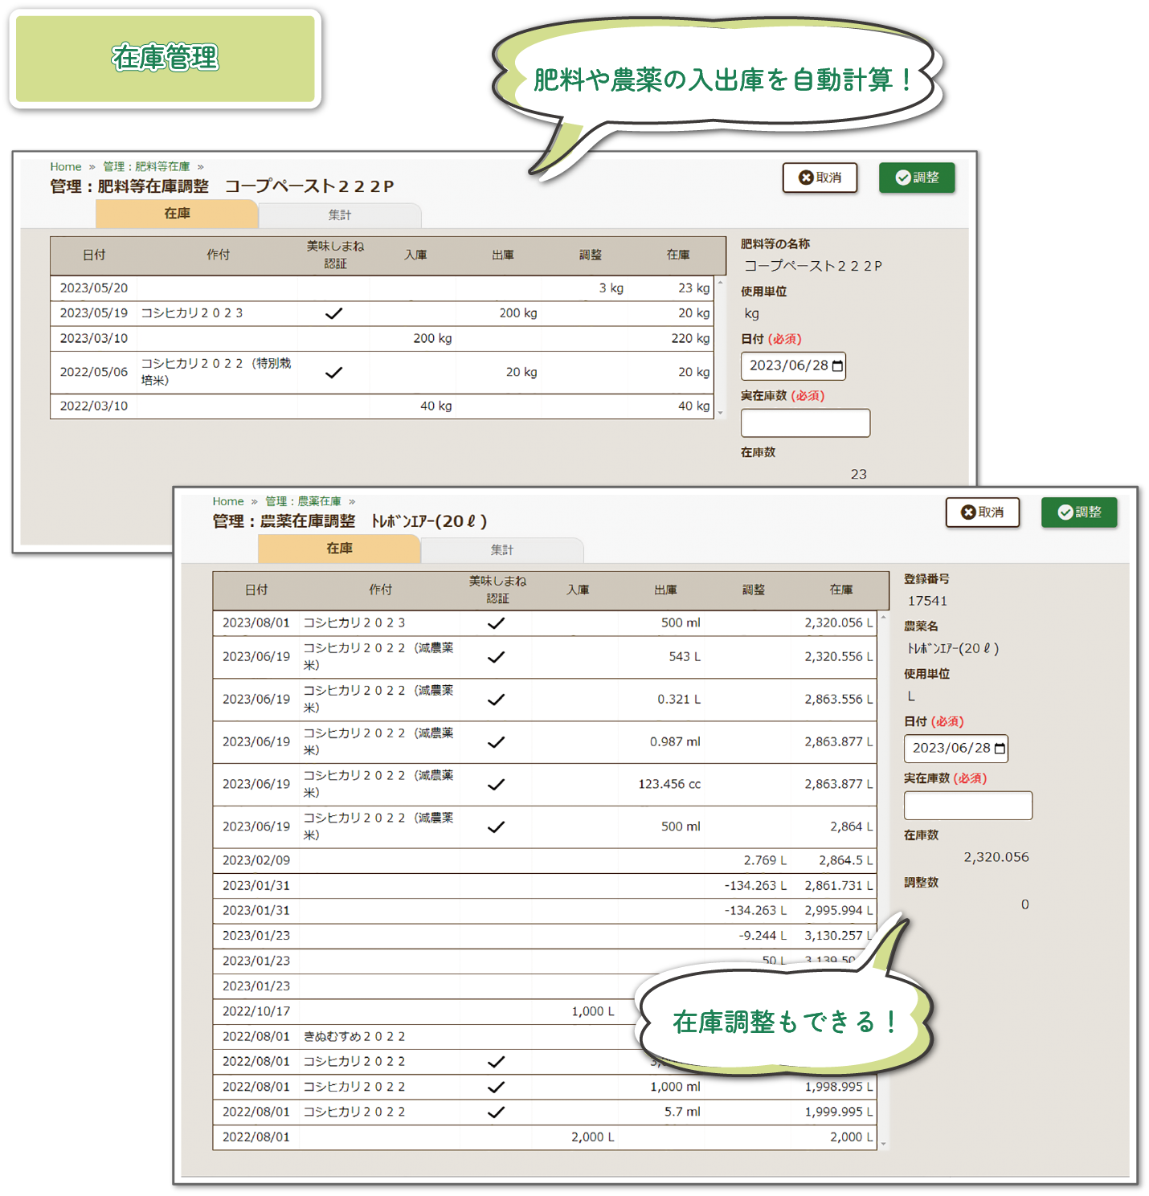The height and width of the screenshot is (1196, 1149).
Task: Click checkmark in row with 0.321 L
Action: point(497,700)
